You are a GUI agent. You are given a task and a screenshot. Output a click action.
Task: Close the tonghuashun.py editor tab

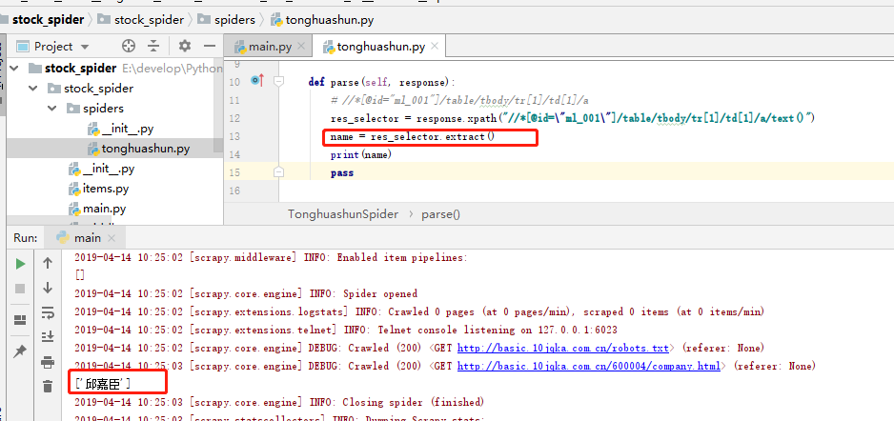pyautogui.click(x=435, y=47)
